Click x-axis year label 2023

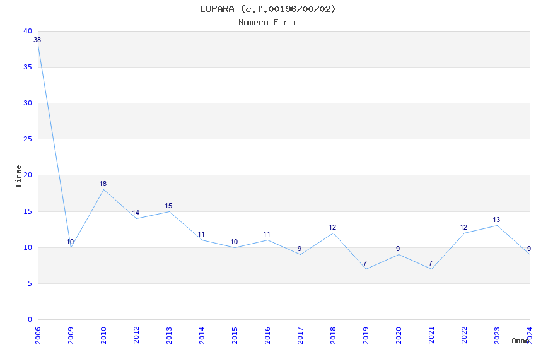[497, 336]
